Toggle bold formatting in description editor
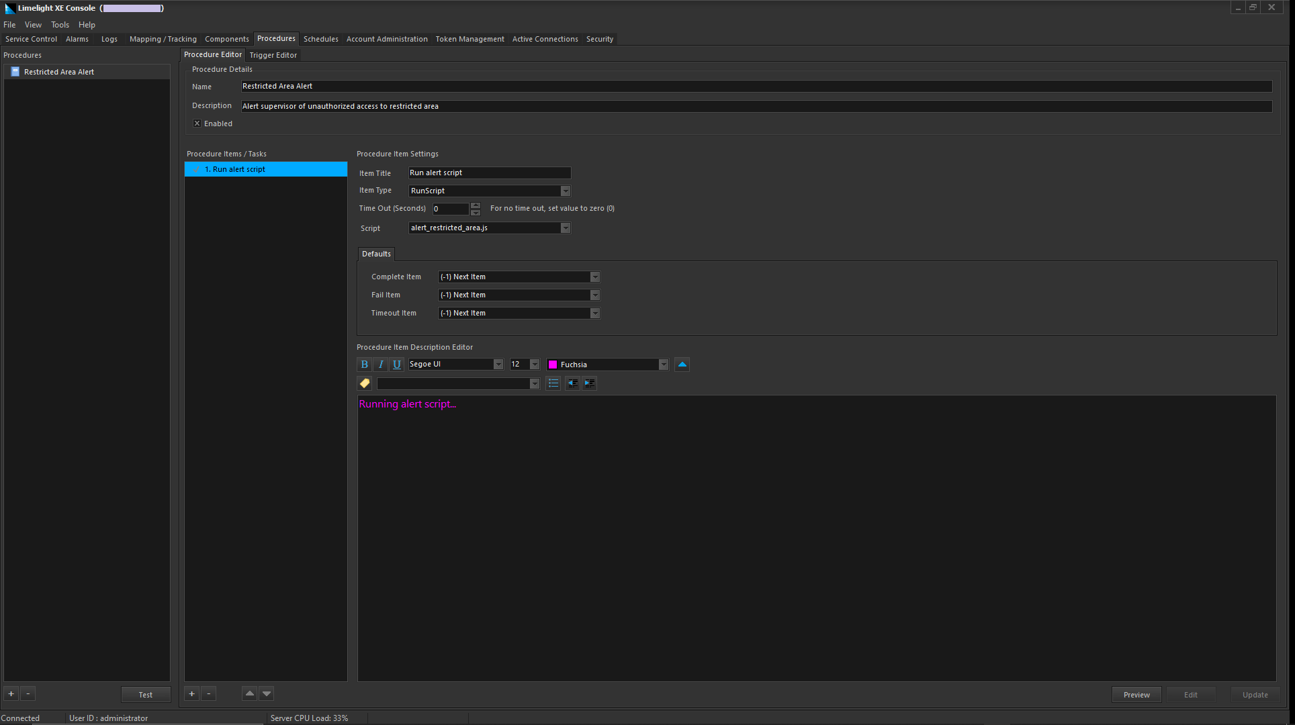This screenshot has width=1295, height=725. [x=364, y=365]
